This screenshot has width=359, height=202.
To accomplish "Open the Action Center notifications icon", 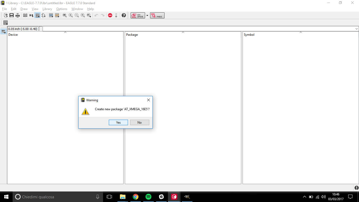I will click(x=350, y=197).
